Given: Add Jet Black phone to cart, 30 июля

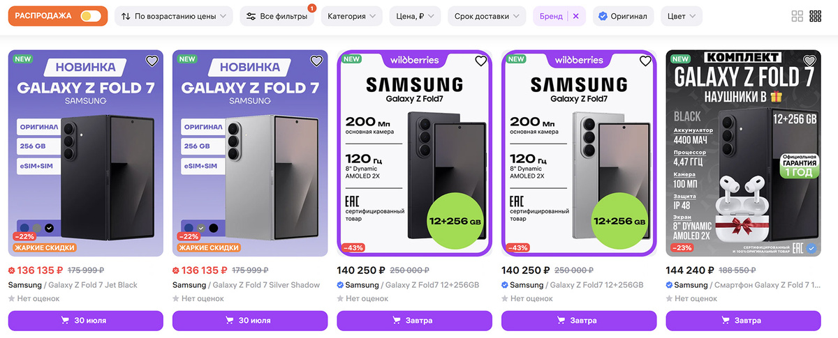Looking at the screenshot, I should (x=85, y=321).
